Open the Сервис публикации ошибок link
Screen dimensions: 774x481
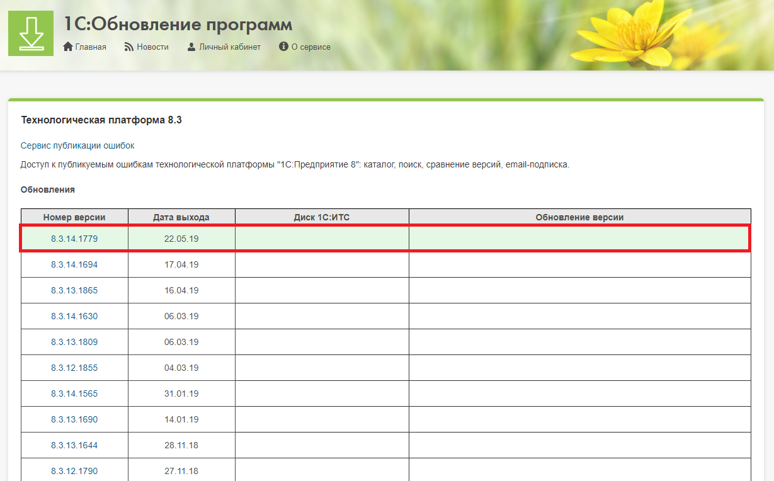click(x=77, y=145)
